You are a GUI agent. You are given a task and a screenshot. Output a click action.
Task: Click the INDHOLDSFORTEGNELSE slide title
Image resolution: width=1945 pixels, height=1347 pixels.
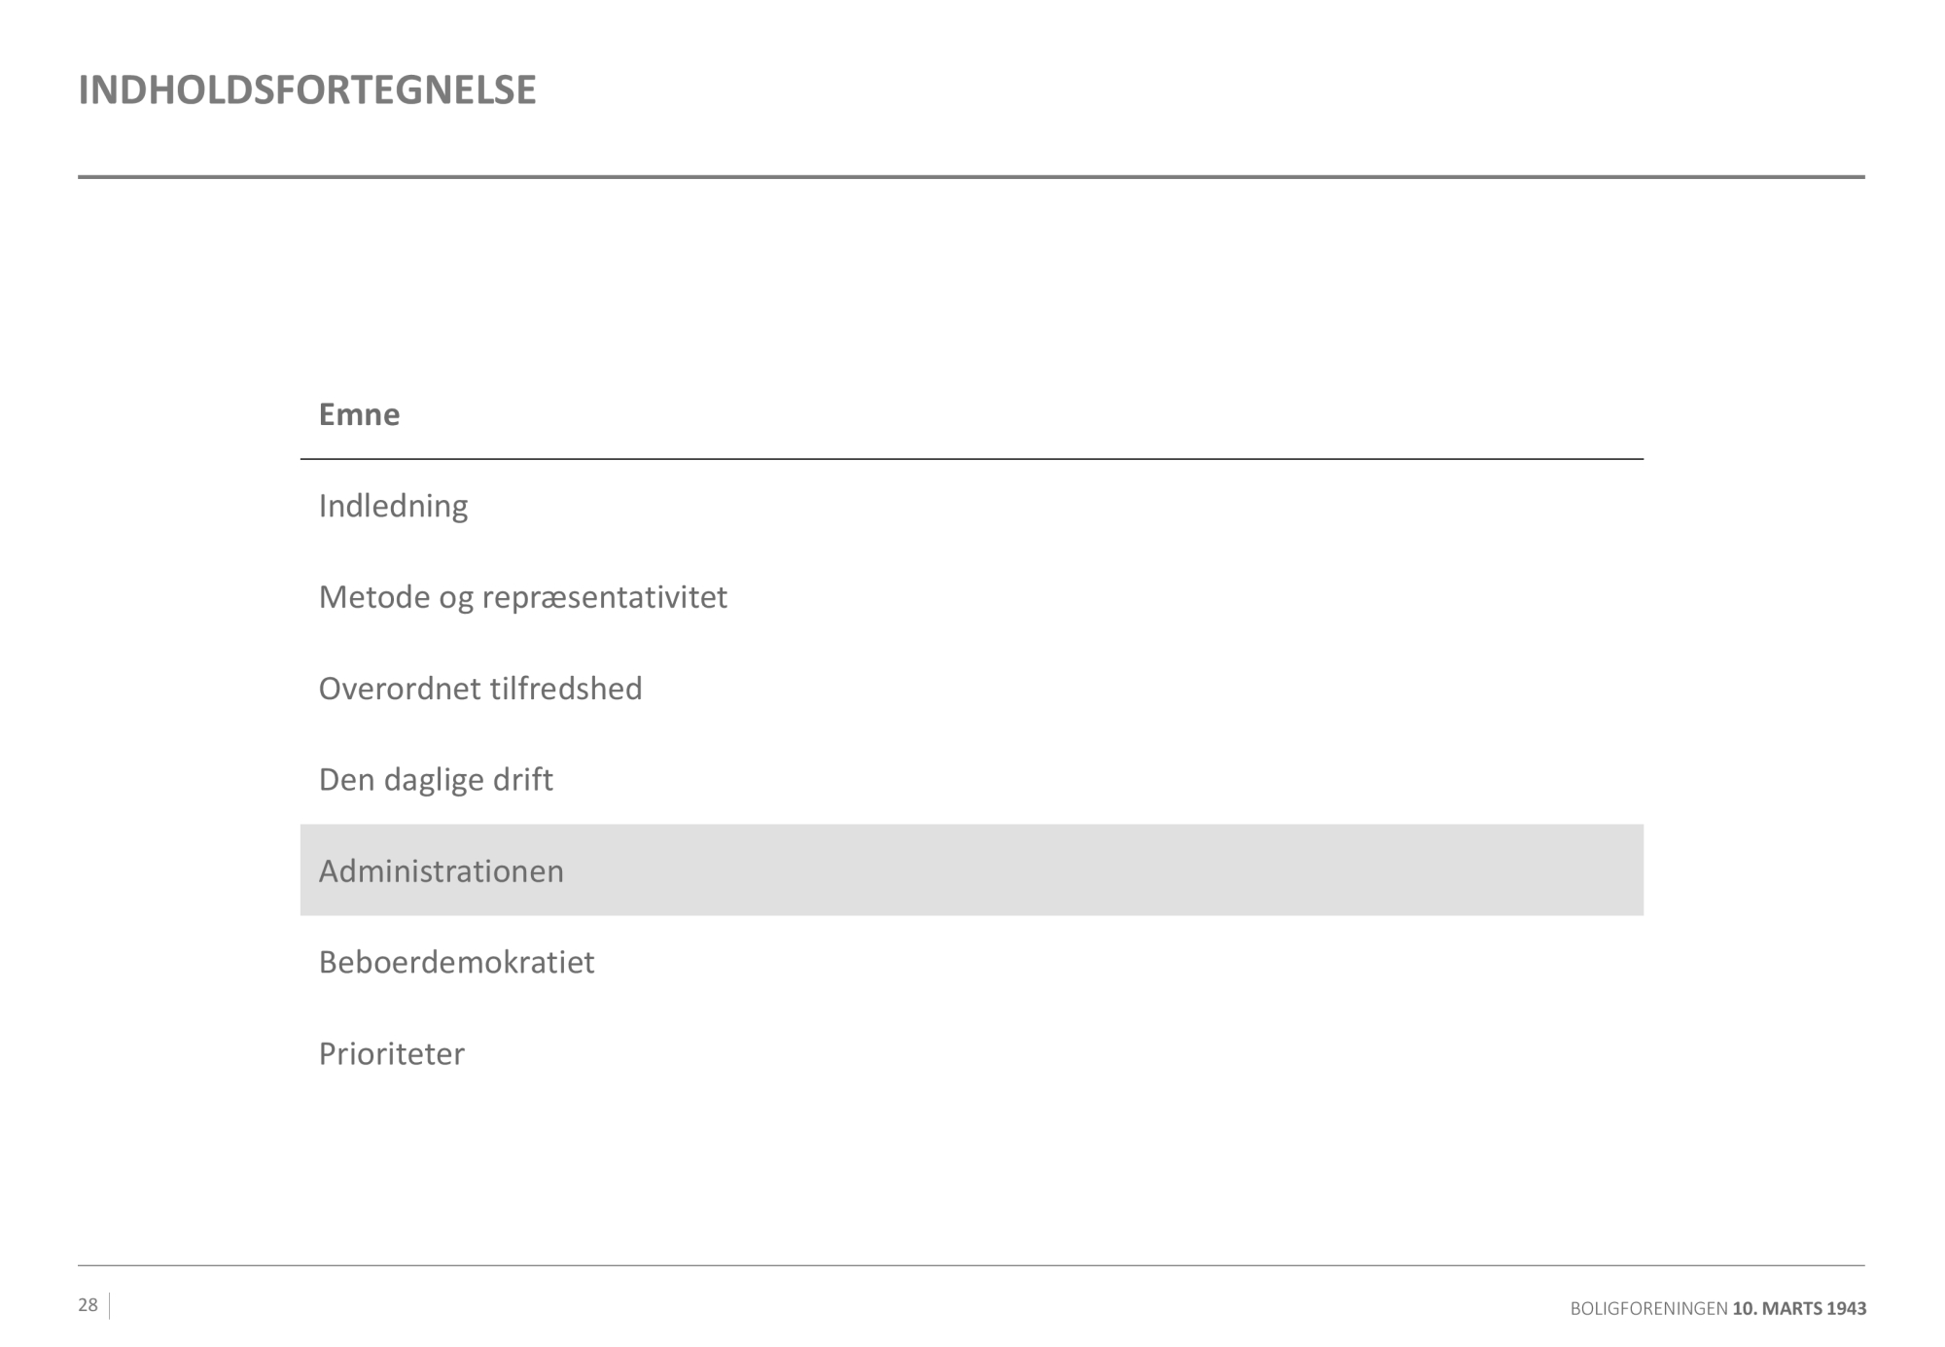pos(306,90)
